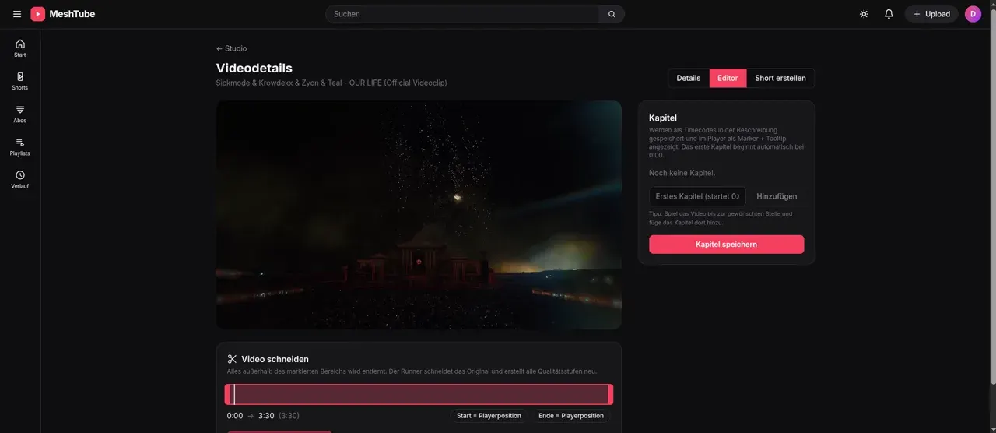Click the 'Noch keine Kapitel.' text
996x433 pixels.
coord(682,173)
